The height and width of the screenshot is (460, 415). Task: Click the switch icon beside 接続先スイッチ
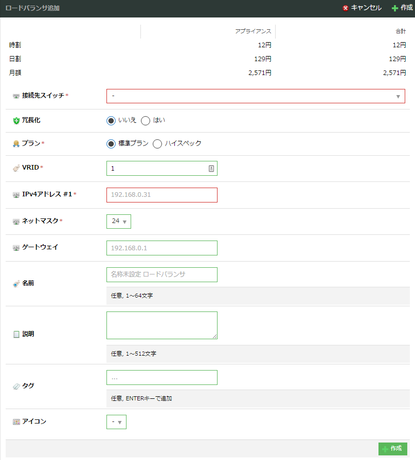[16, 96]
